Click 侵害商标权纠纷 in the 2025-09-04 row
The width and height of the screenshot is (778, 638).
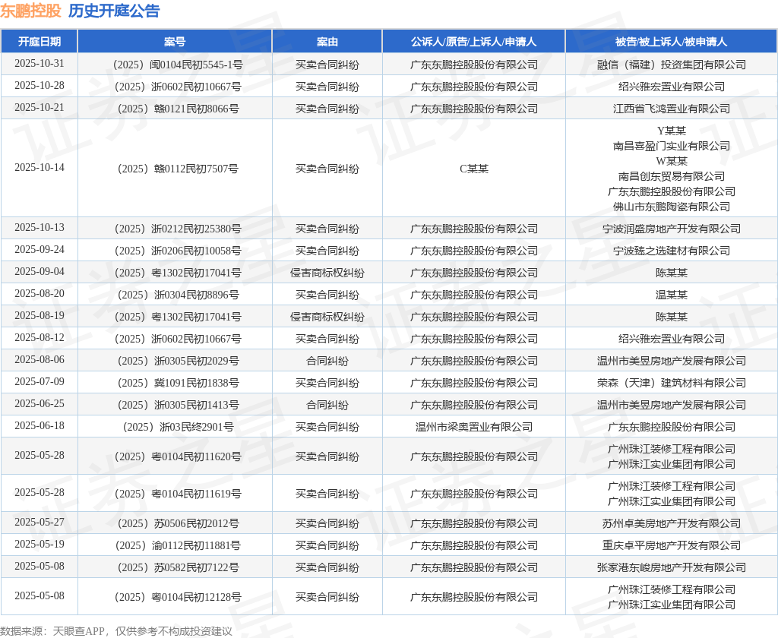tap(327, 273)
